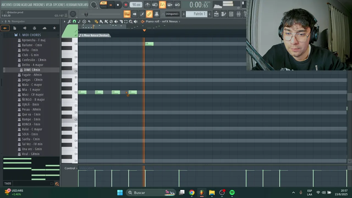Open the EDITAR menu
Screen dimensions: 352x198
click(x=17, y=5)
